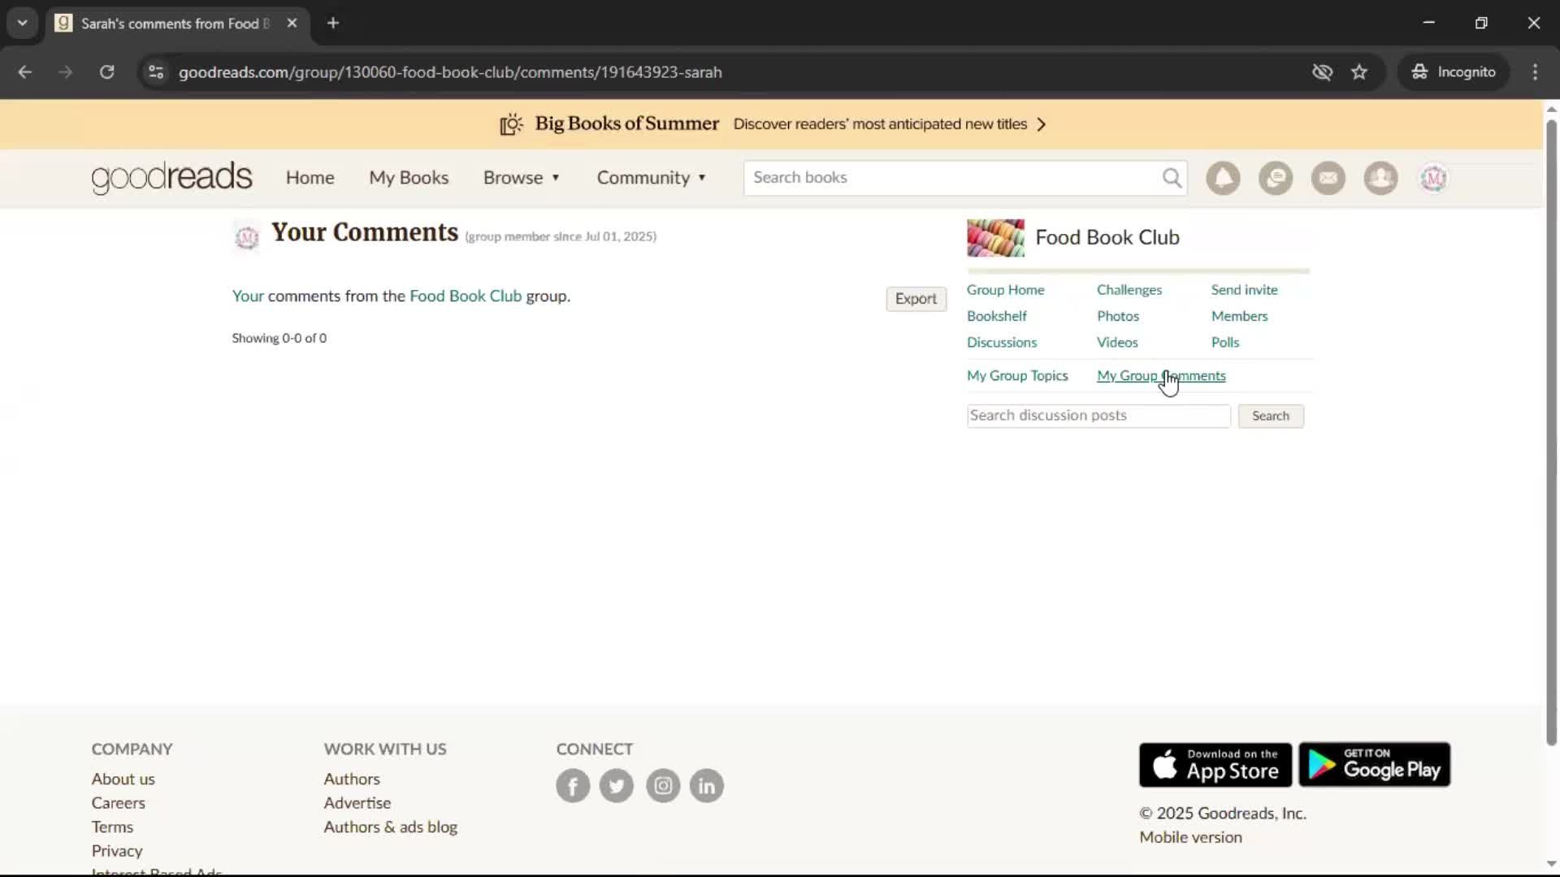Open My Group Comments link
This screenshot has height=877, width=1560.
(x=1161, y=376)
